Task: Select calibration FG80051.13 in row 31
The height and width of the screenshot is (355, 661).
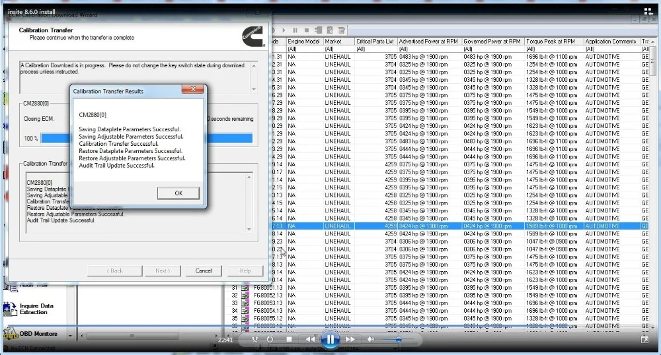Action: coord(268,288)
